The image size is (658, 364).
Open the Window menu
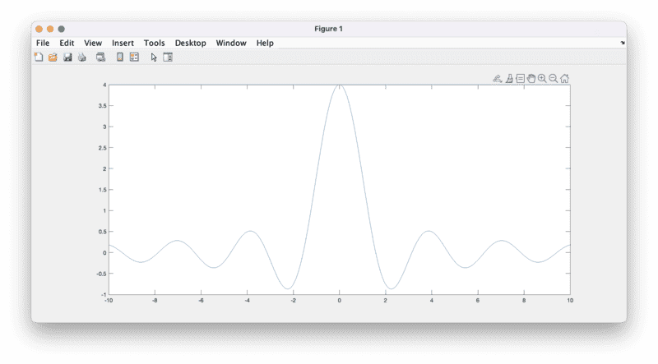[x=231, y=43]
